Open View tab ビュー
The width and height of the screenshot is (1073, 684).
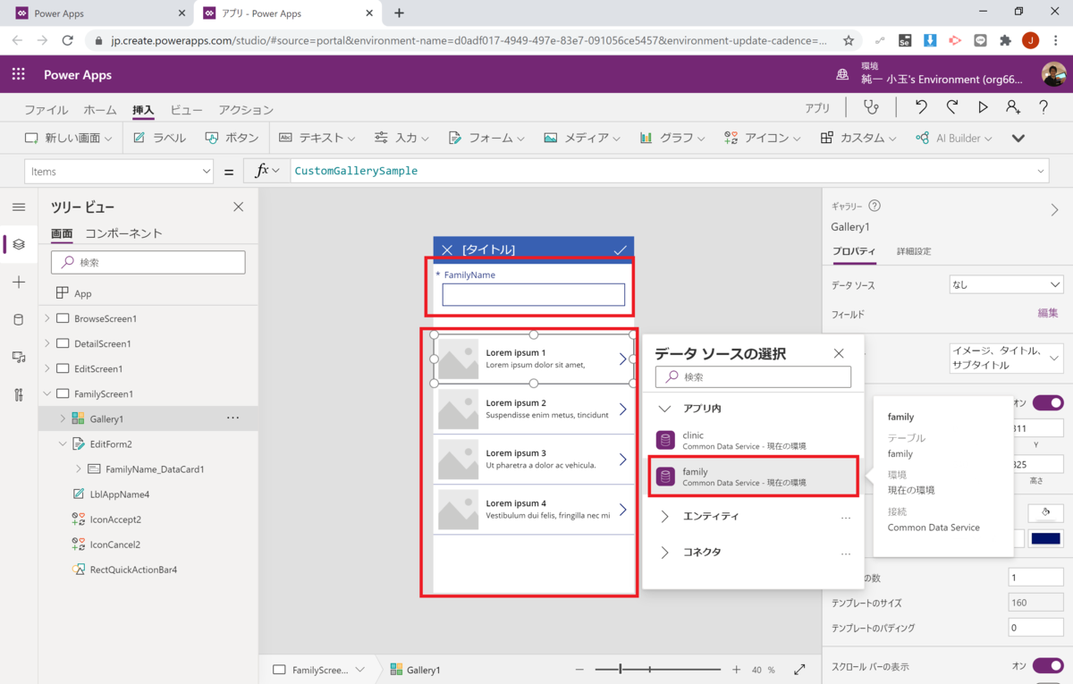click(186, 110)
